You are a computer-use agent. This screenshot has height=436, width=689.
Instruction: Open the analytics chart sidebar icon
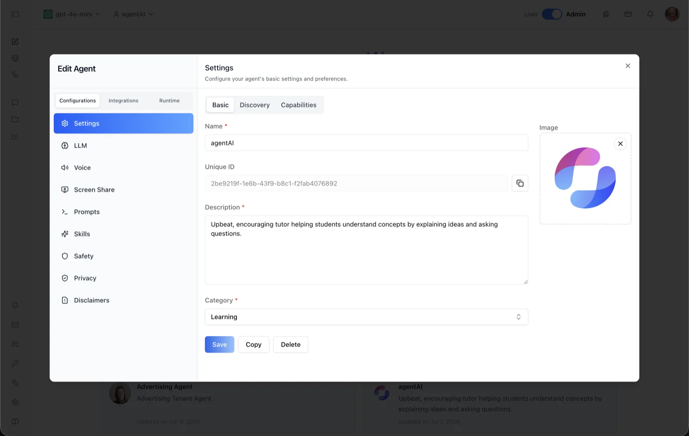15,136
